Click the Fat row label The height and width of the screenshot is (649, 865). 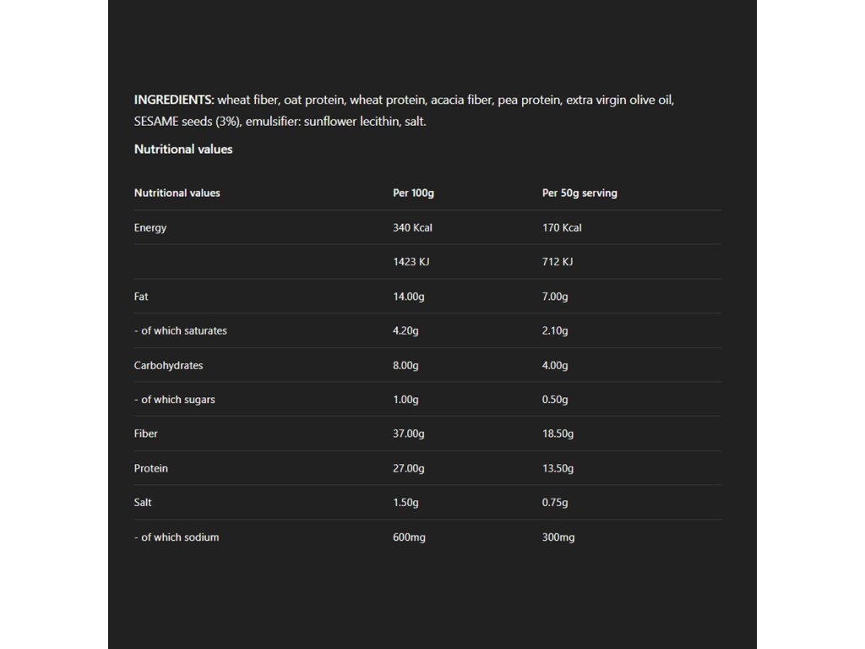tap(141, 297)
